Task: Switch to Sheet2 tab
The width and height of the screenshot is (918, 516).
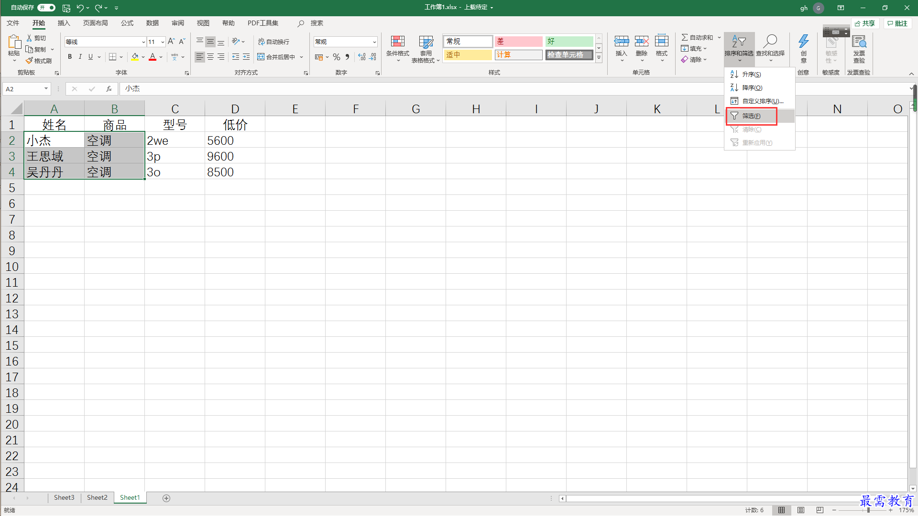Action: pos(97,497)
